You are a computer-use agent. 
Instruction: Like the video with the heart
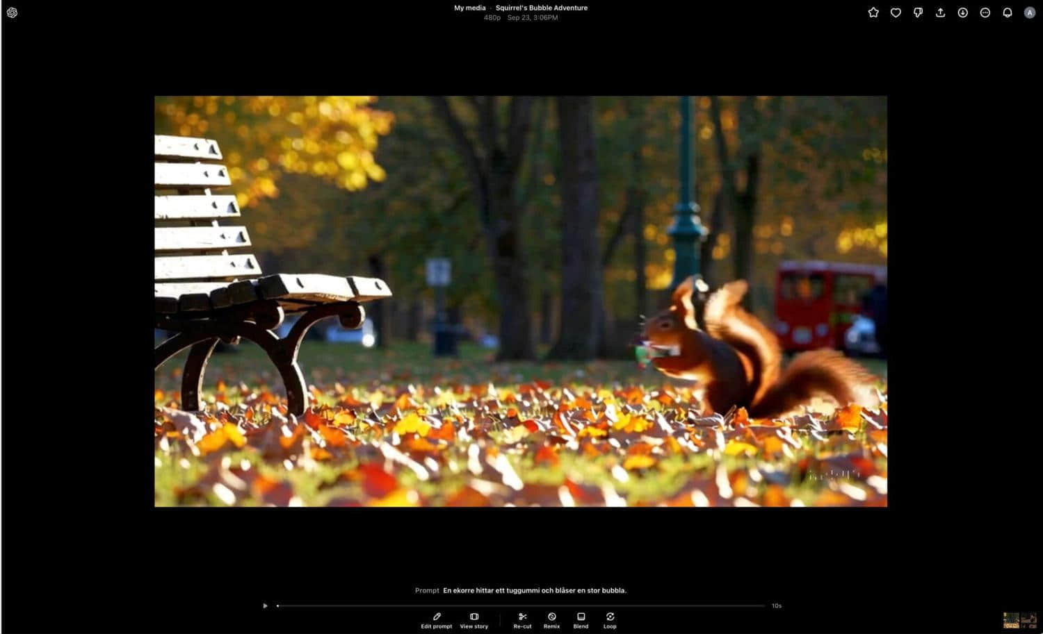coord(896,12)
